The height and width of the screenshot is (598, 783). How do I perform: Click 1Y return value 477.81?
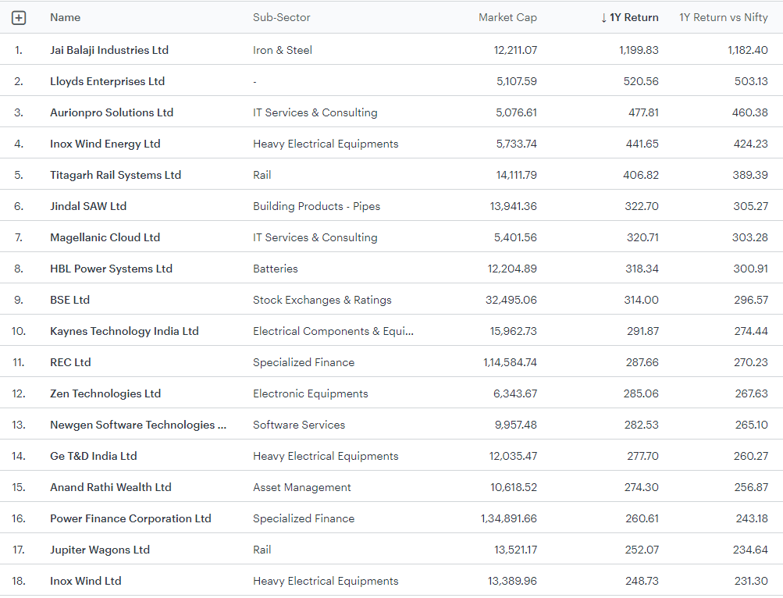point(643,112)
